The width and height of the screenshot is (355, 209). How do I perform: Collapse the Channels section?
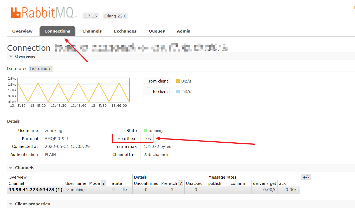[x=22, y=168]
